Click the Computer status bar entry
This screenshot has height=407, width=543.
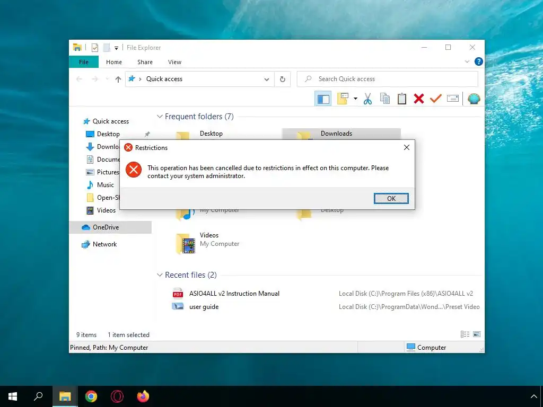pos(426,347)
